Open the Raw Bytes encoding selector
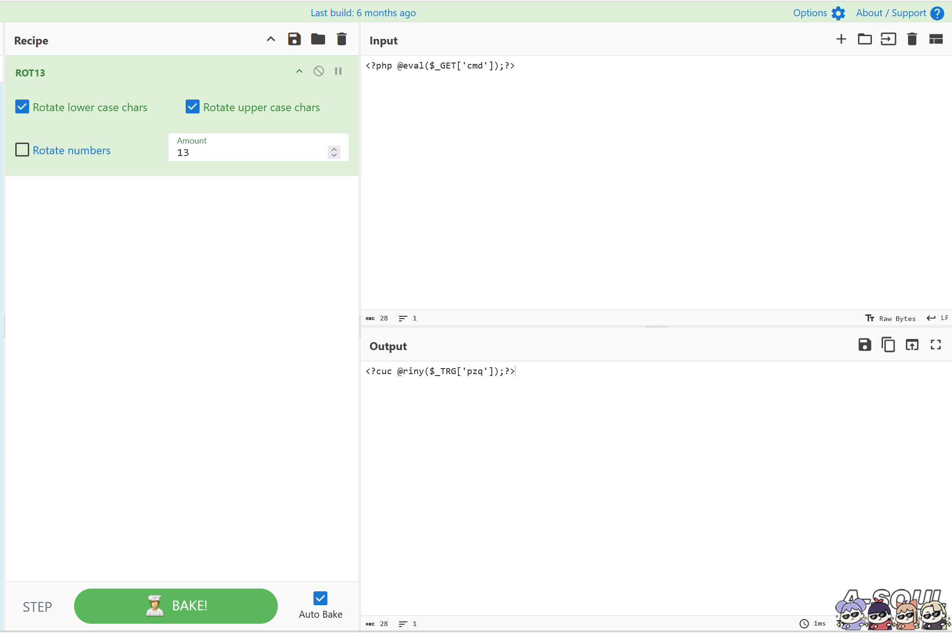952x633 pixels. click(890, 319)
